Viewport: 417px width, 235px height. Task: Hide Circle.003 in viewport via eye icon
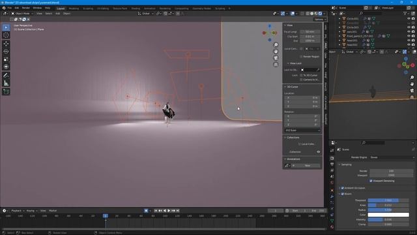(x=409, y=27)
